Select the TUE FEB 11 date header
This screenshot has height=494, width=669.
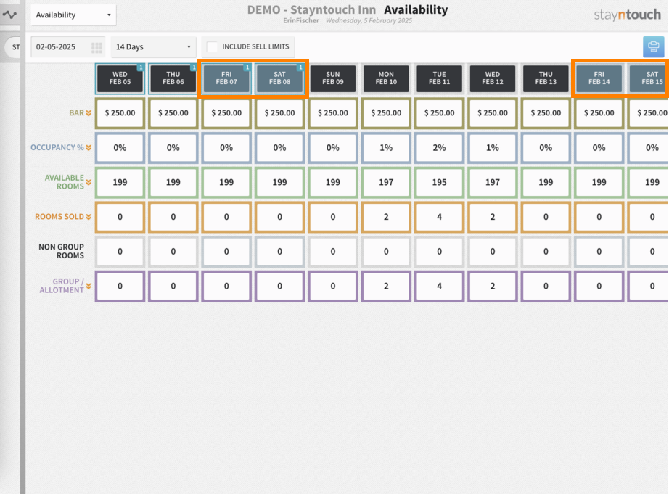tap(440, 78)
